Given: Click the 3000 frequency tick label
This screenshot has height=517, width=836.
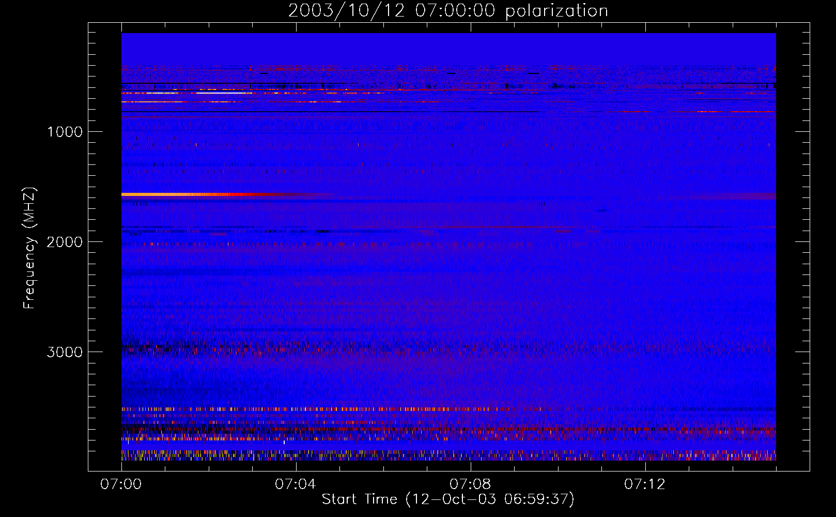Looking at the screenshot, I should click(x=65, y=352).
